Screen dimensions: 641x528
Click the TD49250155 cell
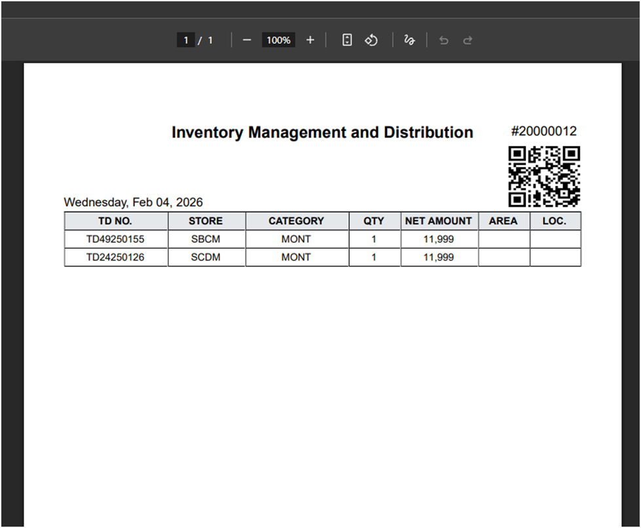click(115, 239)
